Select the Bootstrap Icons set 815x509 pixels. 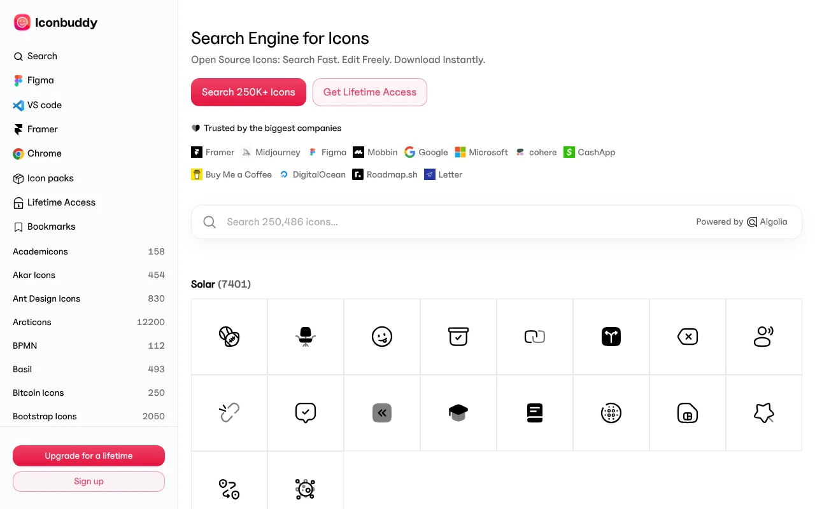(89, 416)
